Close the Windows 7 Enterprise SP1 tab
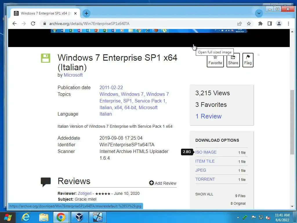Screen dimensions: 297x223 click(75, 13)
